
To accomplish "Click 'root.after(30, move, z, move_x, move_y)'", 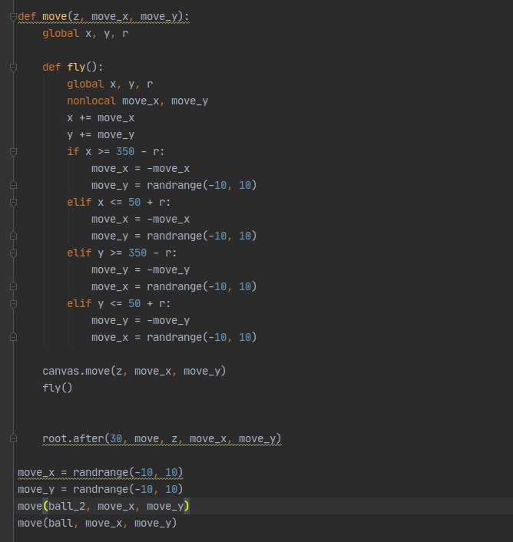I will pyautogui.click(x=162, y=438).
